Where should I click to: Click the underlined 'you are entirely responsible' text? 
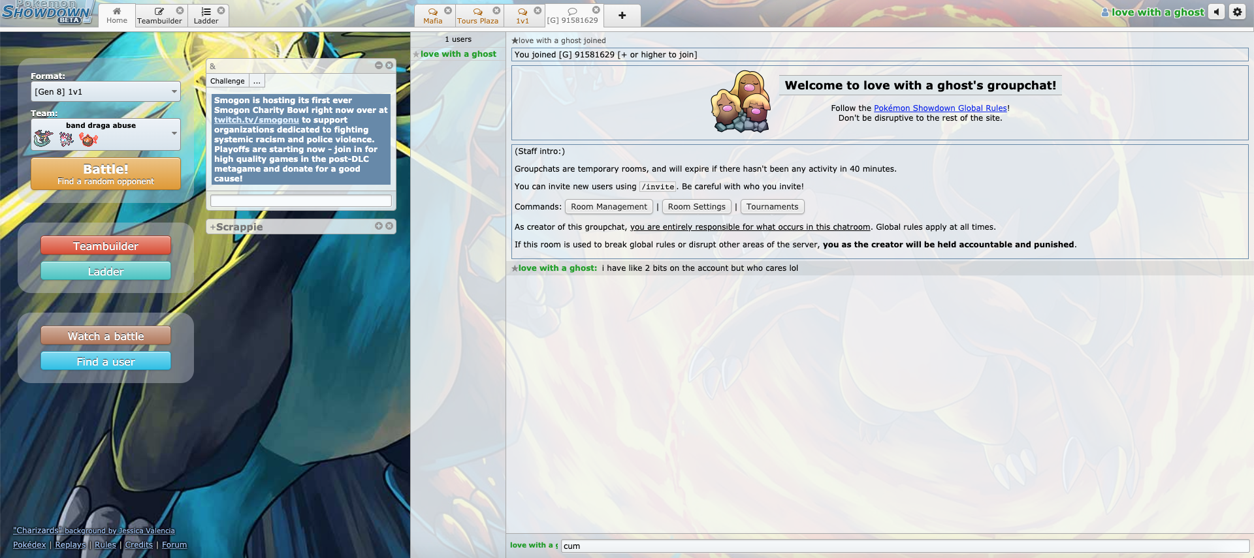[750, 227]
